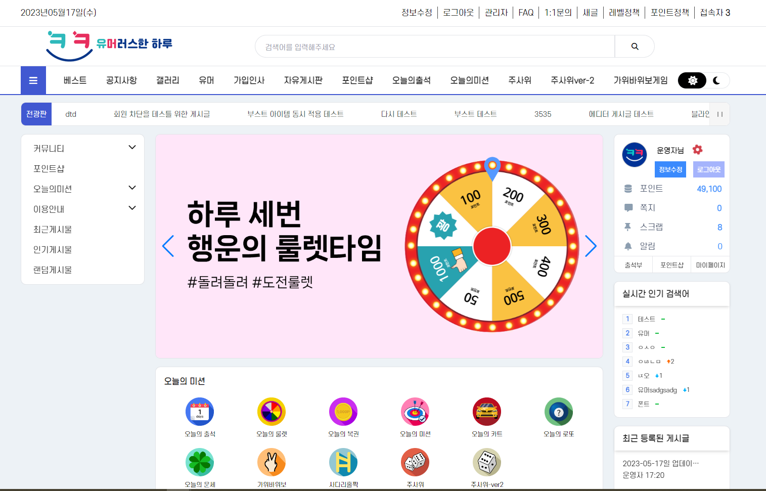Switch to light mode sun toggle
The height and width of the screenshot is (491, 766).
coord(692,80)
